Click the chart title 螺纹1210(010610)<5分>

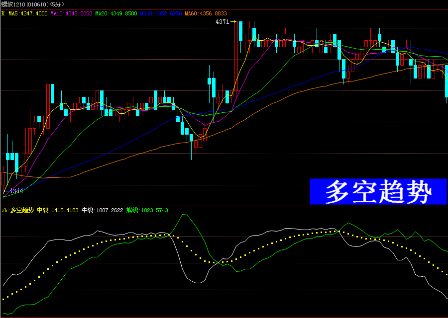click(x=33, y=4)
